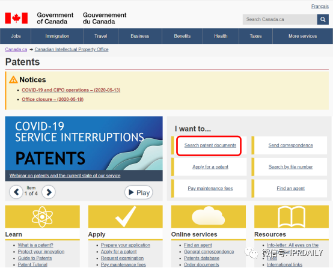Open the Jobs menu

(x=16, y=36)
